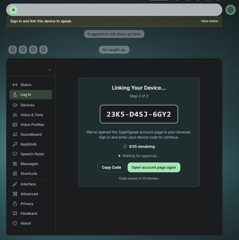
Task: Click the Speech Rules bubble icon
Action: click(x=15, y=154)
